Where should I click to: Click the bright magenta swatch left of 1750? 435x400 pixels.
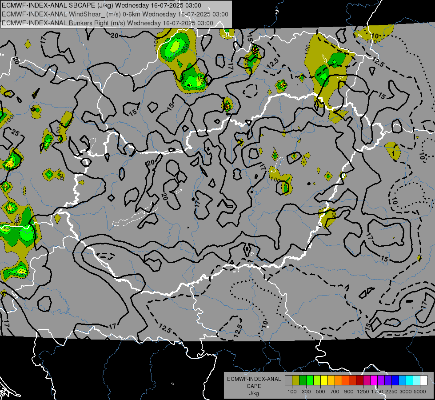click(374, 380)
